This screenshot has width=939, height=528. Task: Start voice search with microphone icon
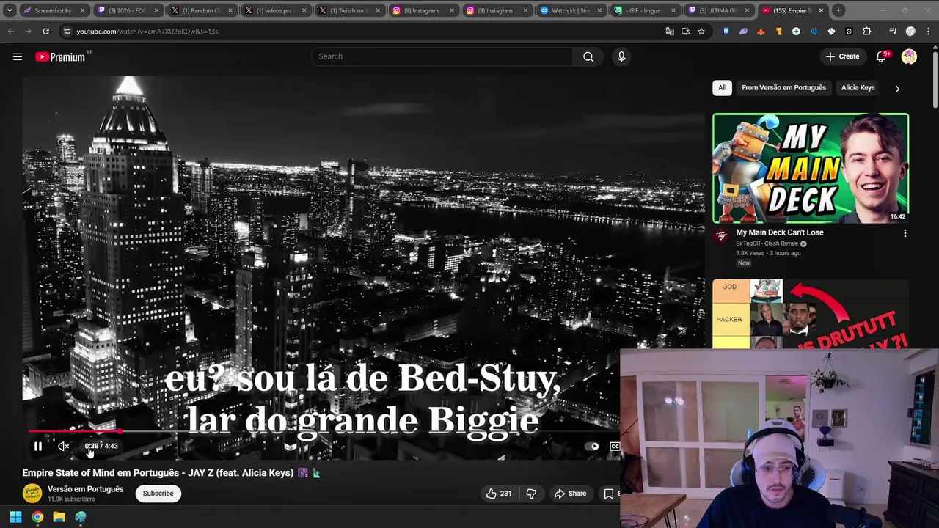[x=621, y=56]
